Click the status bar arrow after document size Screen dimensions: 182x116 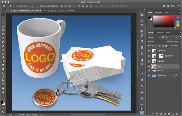tap(41, 114)
